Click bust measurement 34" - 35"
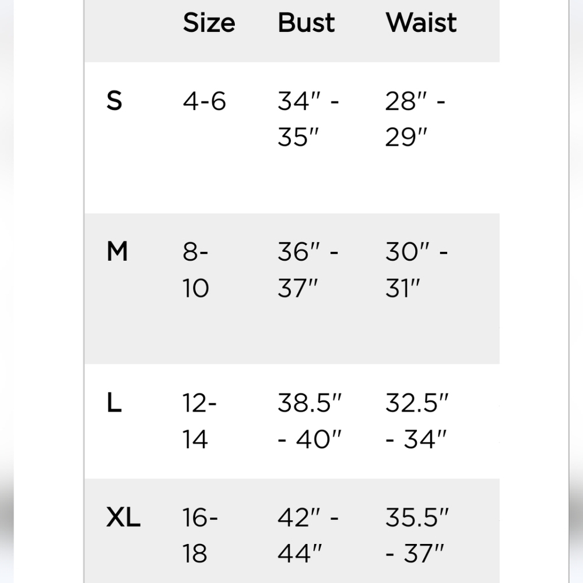583x583 pixels. 308,120
